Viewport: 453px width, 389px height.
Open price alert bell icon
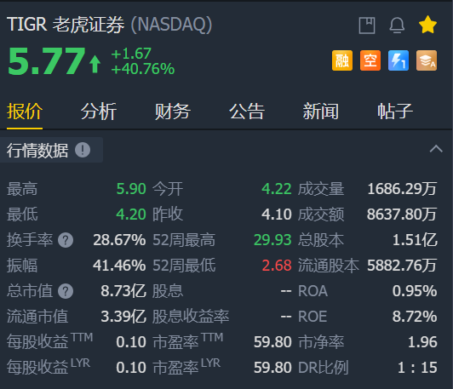pos(397,26)
